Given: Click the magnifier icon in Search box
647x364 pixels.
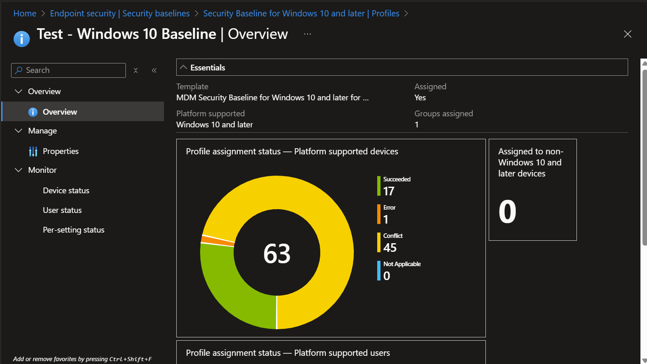Looking at the screenshot, I should pyautogui.click(x=19, y=70).
